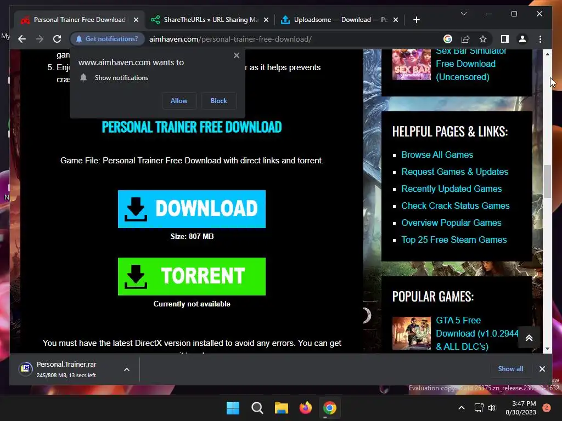Open Recently Updated Games link
The image size is (562, 421).
pyautogui.click(x=451, y=189)
